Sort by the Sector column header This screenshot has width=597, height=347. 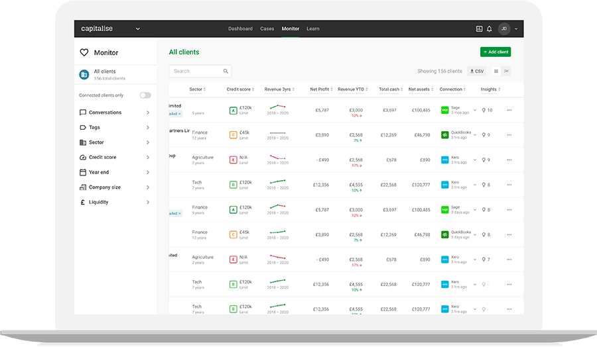pos(197,89)
